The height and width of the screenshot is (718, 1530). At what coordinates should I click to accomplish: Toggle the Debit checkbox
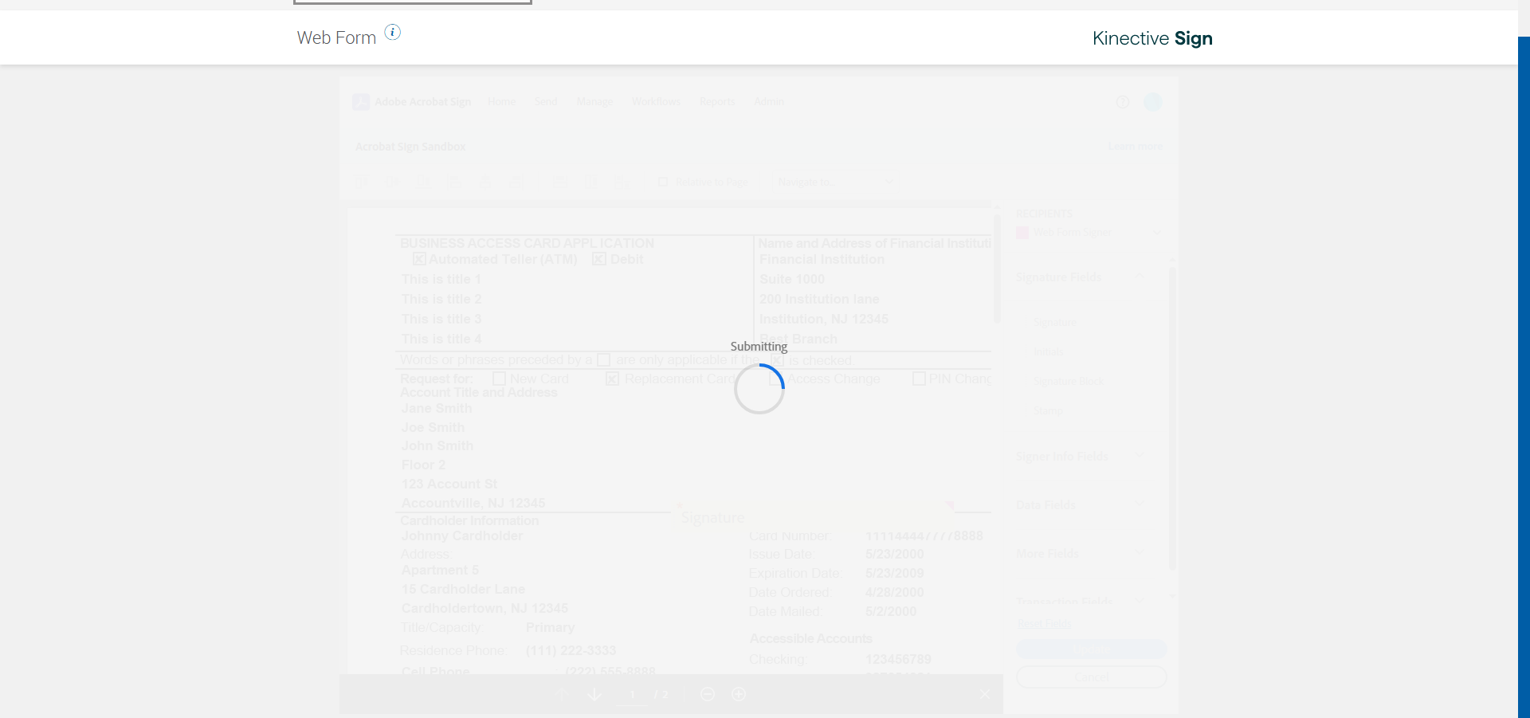click(599, 259)
